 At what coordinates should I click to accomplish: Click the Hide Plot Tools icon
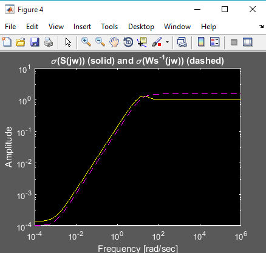[234, 42]
